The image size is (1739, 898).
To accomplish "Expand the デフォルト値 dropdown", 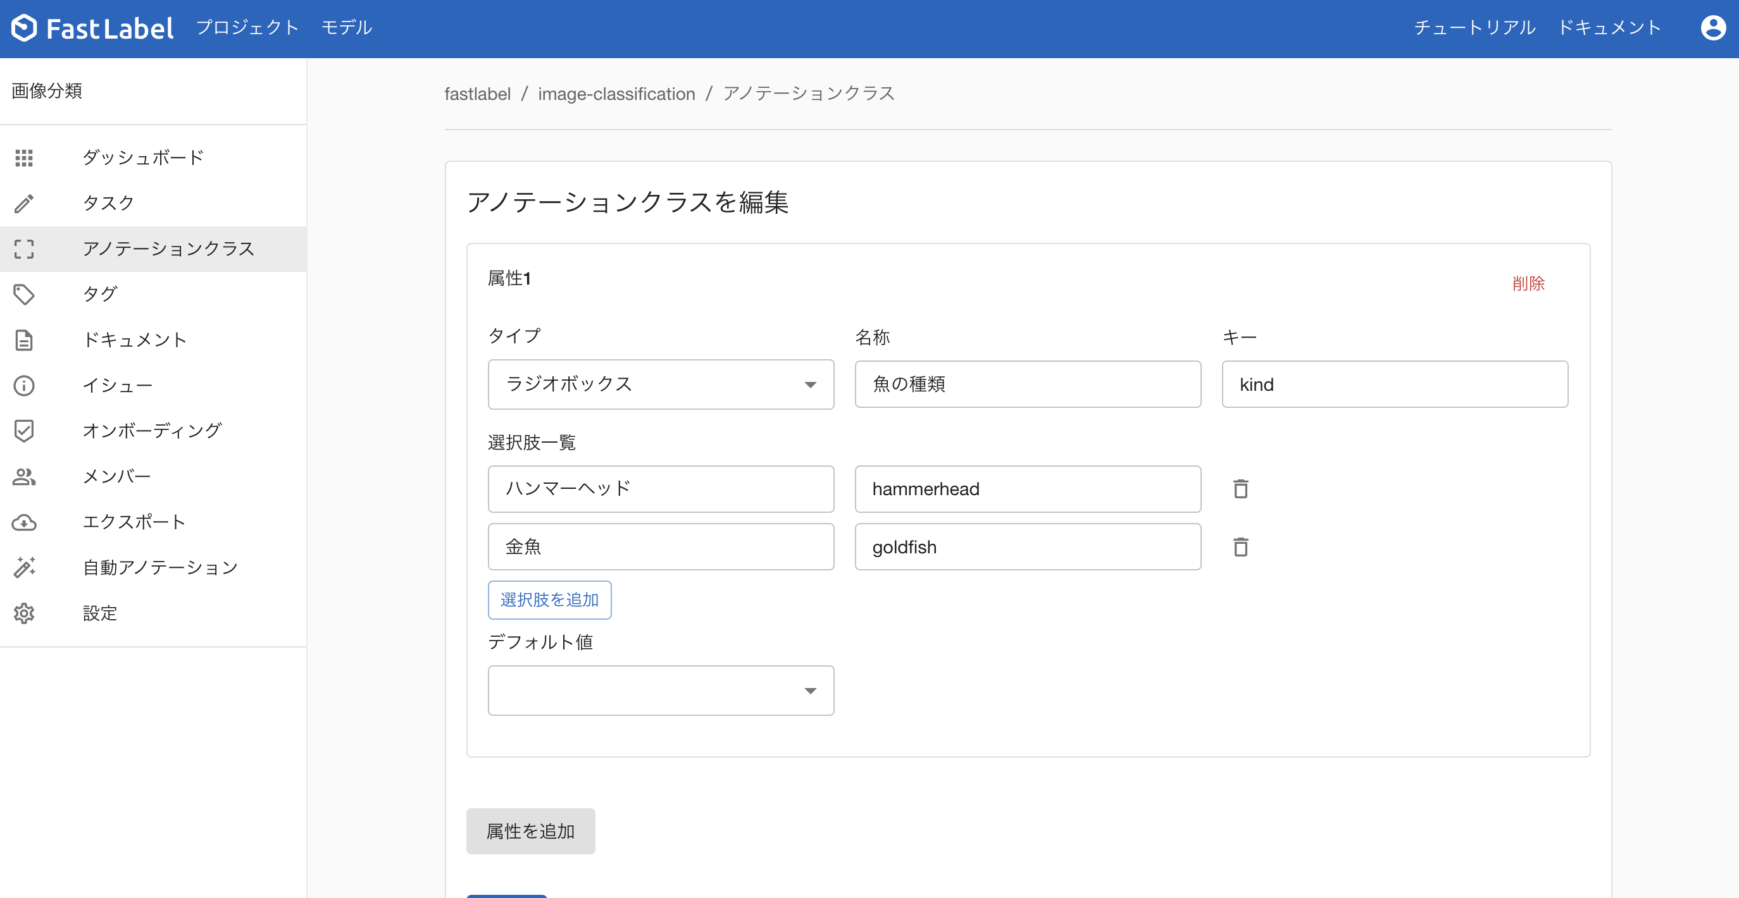I will coord(660,690).
